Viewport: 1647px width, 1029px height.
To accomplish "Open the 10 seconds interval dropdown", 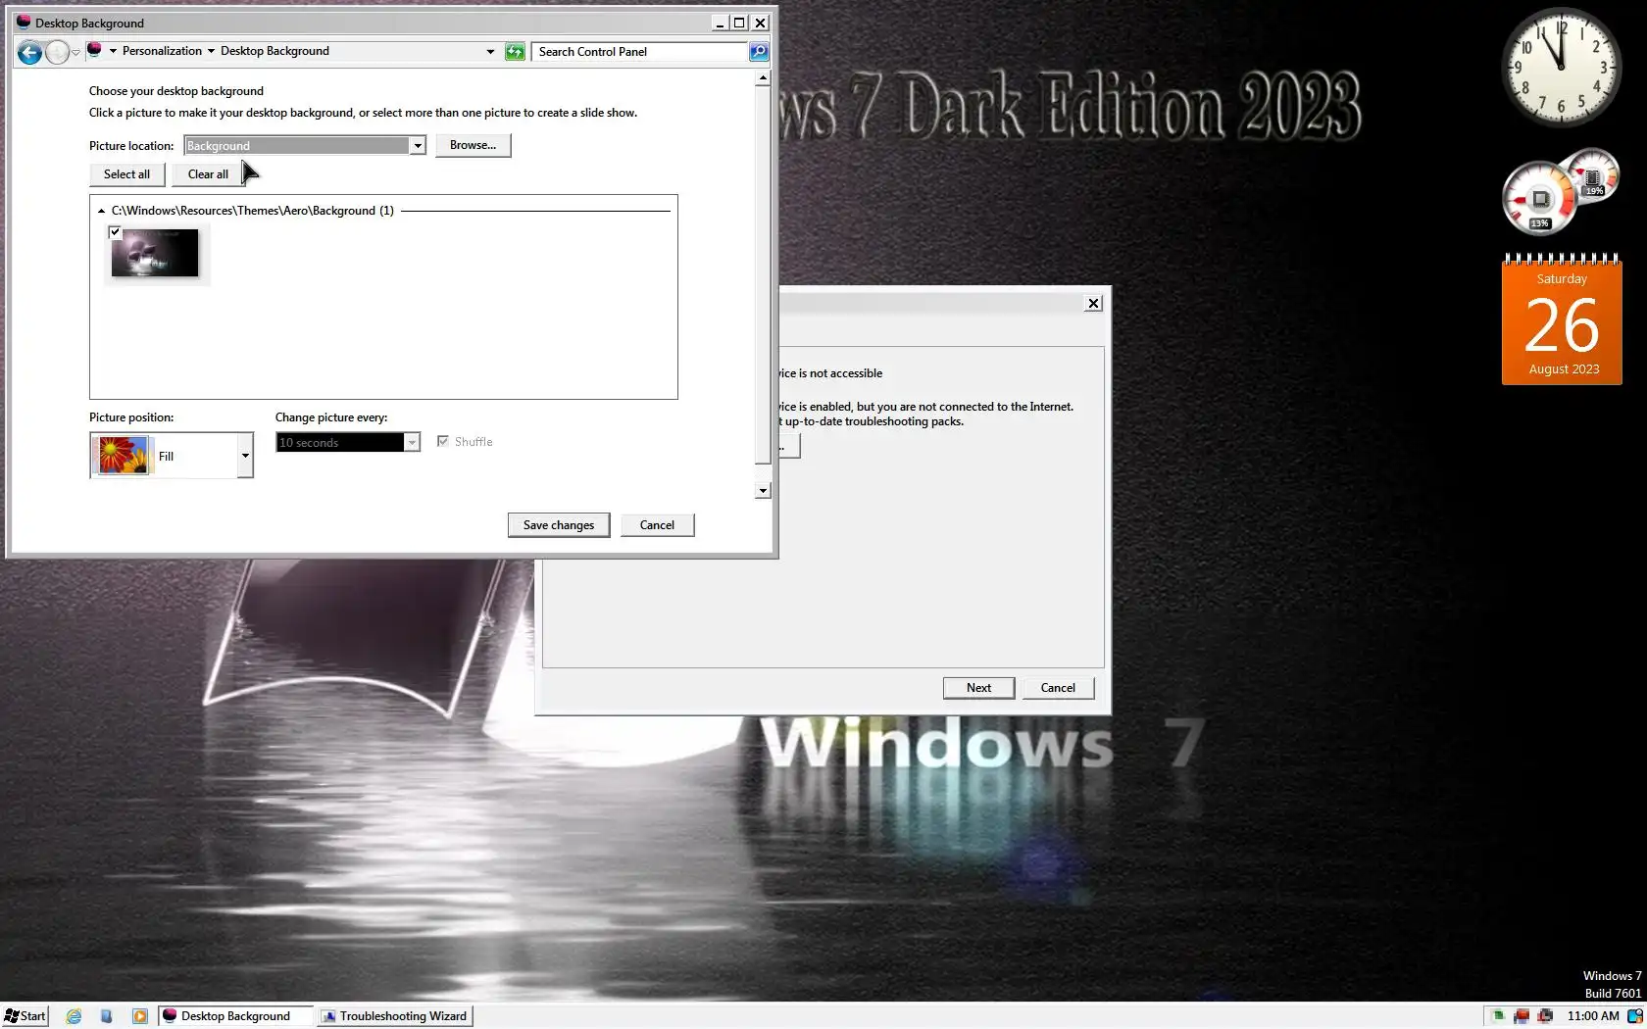I will click(348, 442).
